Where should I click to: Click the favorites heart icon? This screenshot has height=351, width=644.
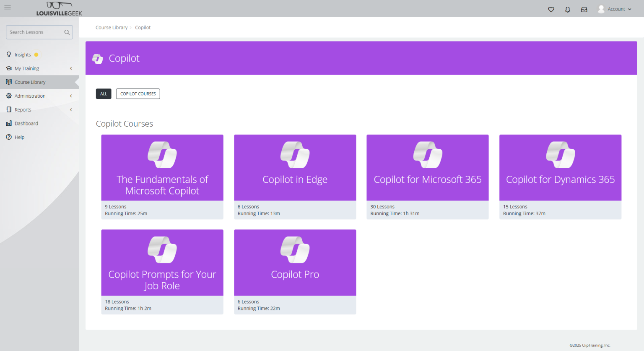coord(551,9)
